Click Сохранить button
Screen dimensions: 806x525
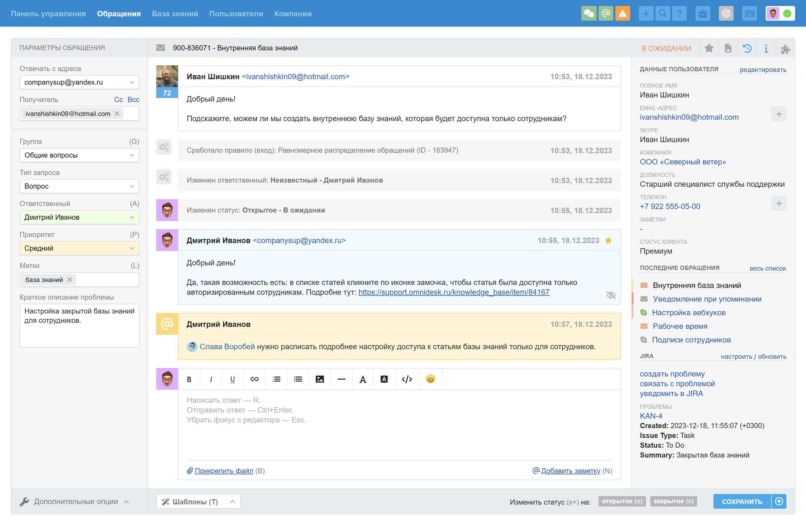coord(742,501)
